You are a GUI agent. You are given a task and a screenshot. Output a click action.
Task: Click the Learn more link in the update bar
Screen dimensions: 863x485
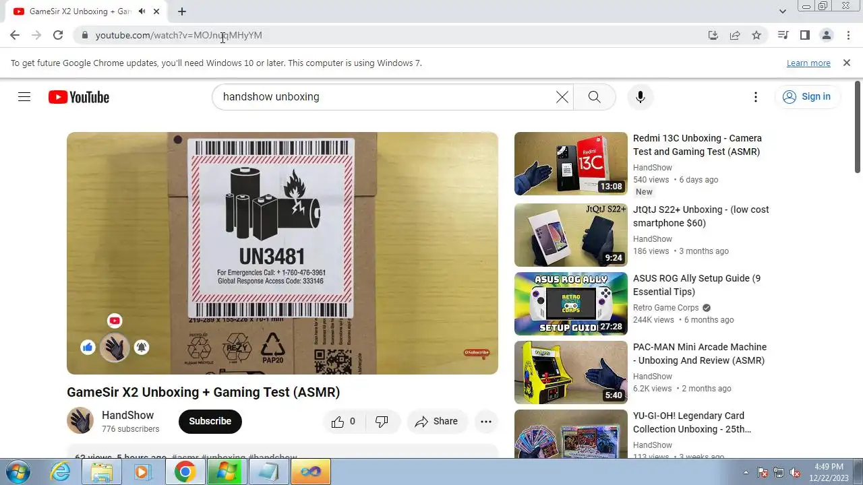point(808,63)
